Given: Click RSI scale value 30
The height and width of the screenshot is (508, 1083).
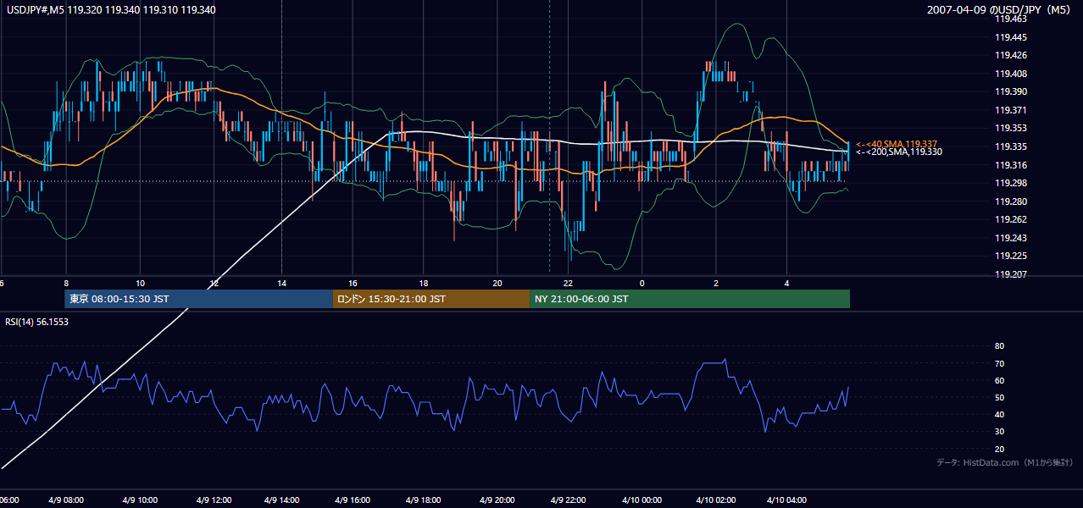Looking at the screenshot, I should [999, 432].
